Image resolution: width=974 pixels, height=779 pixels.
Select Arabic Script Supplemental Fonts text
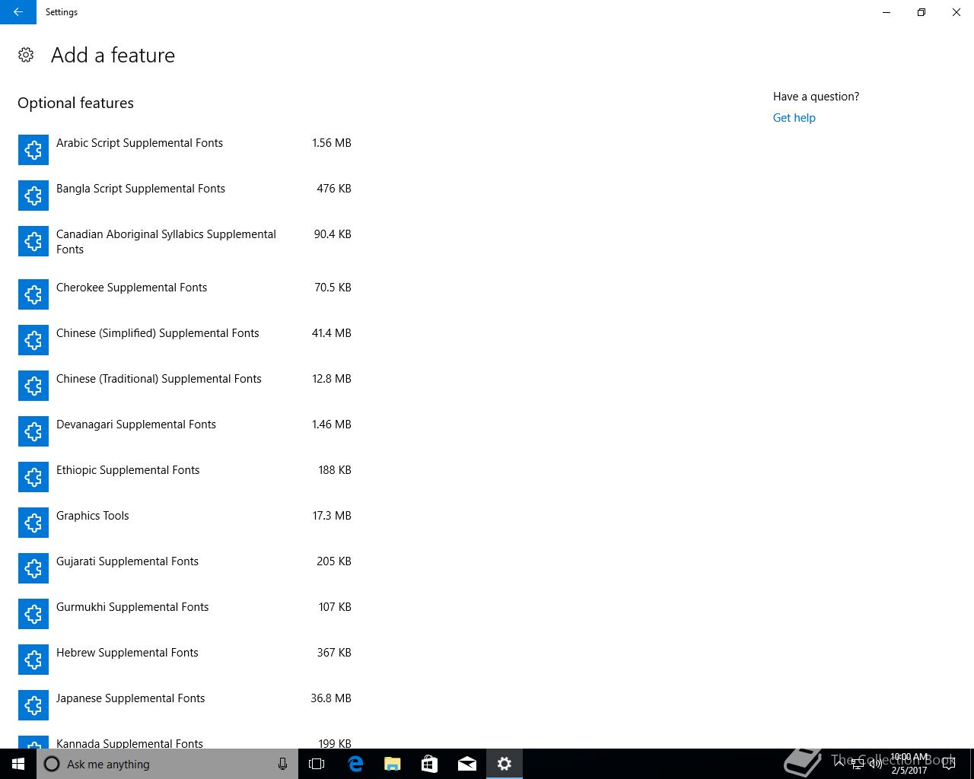click(x=139, y=143)
